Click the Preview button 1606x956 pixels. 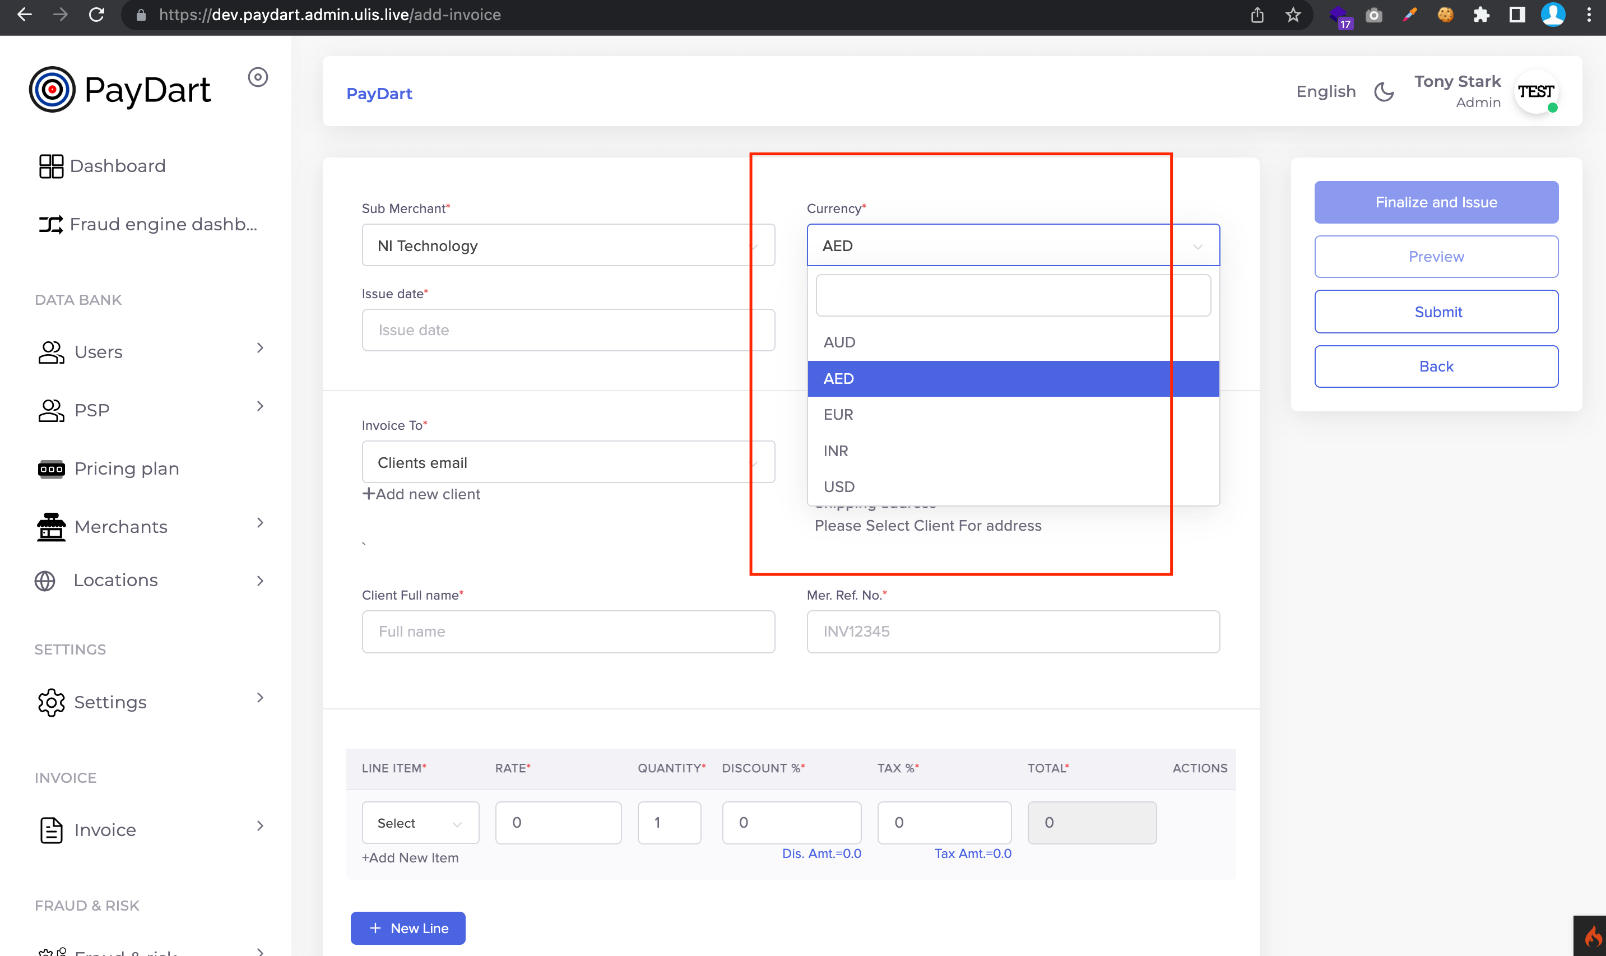click(1436, 257)
